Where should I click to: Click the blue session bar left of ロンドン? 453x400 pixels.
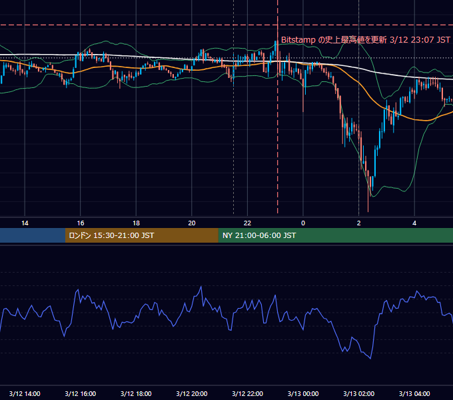tap(33, 235)
